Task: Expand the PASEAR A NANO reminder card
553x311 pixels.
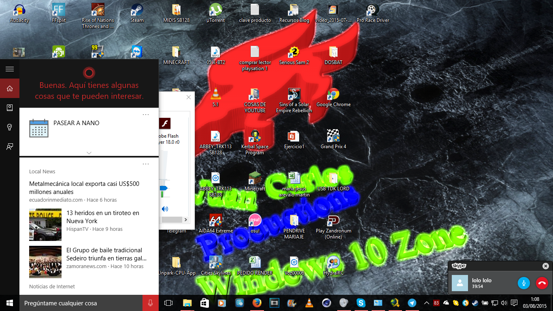Action: coord(89,153)
